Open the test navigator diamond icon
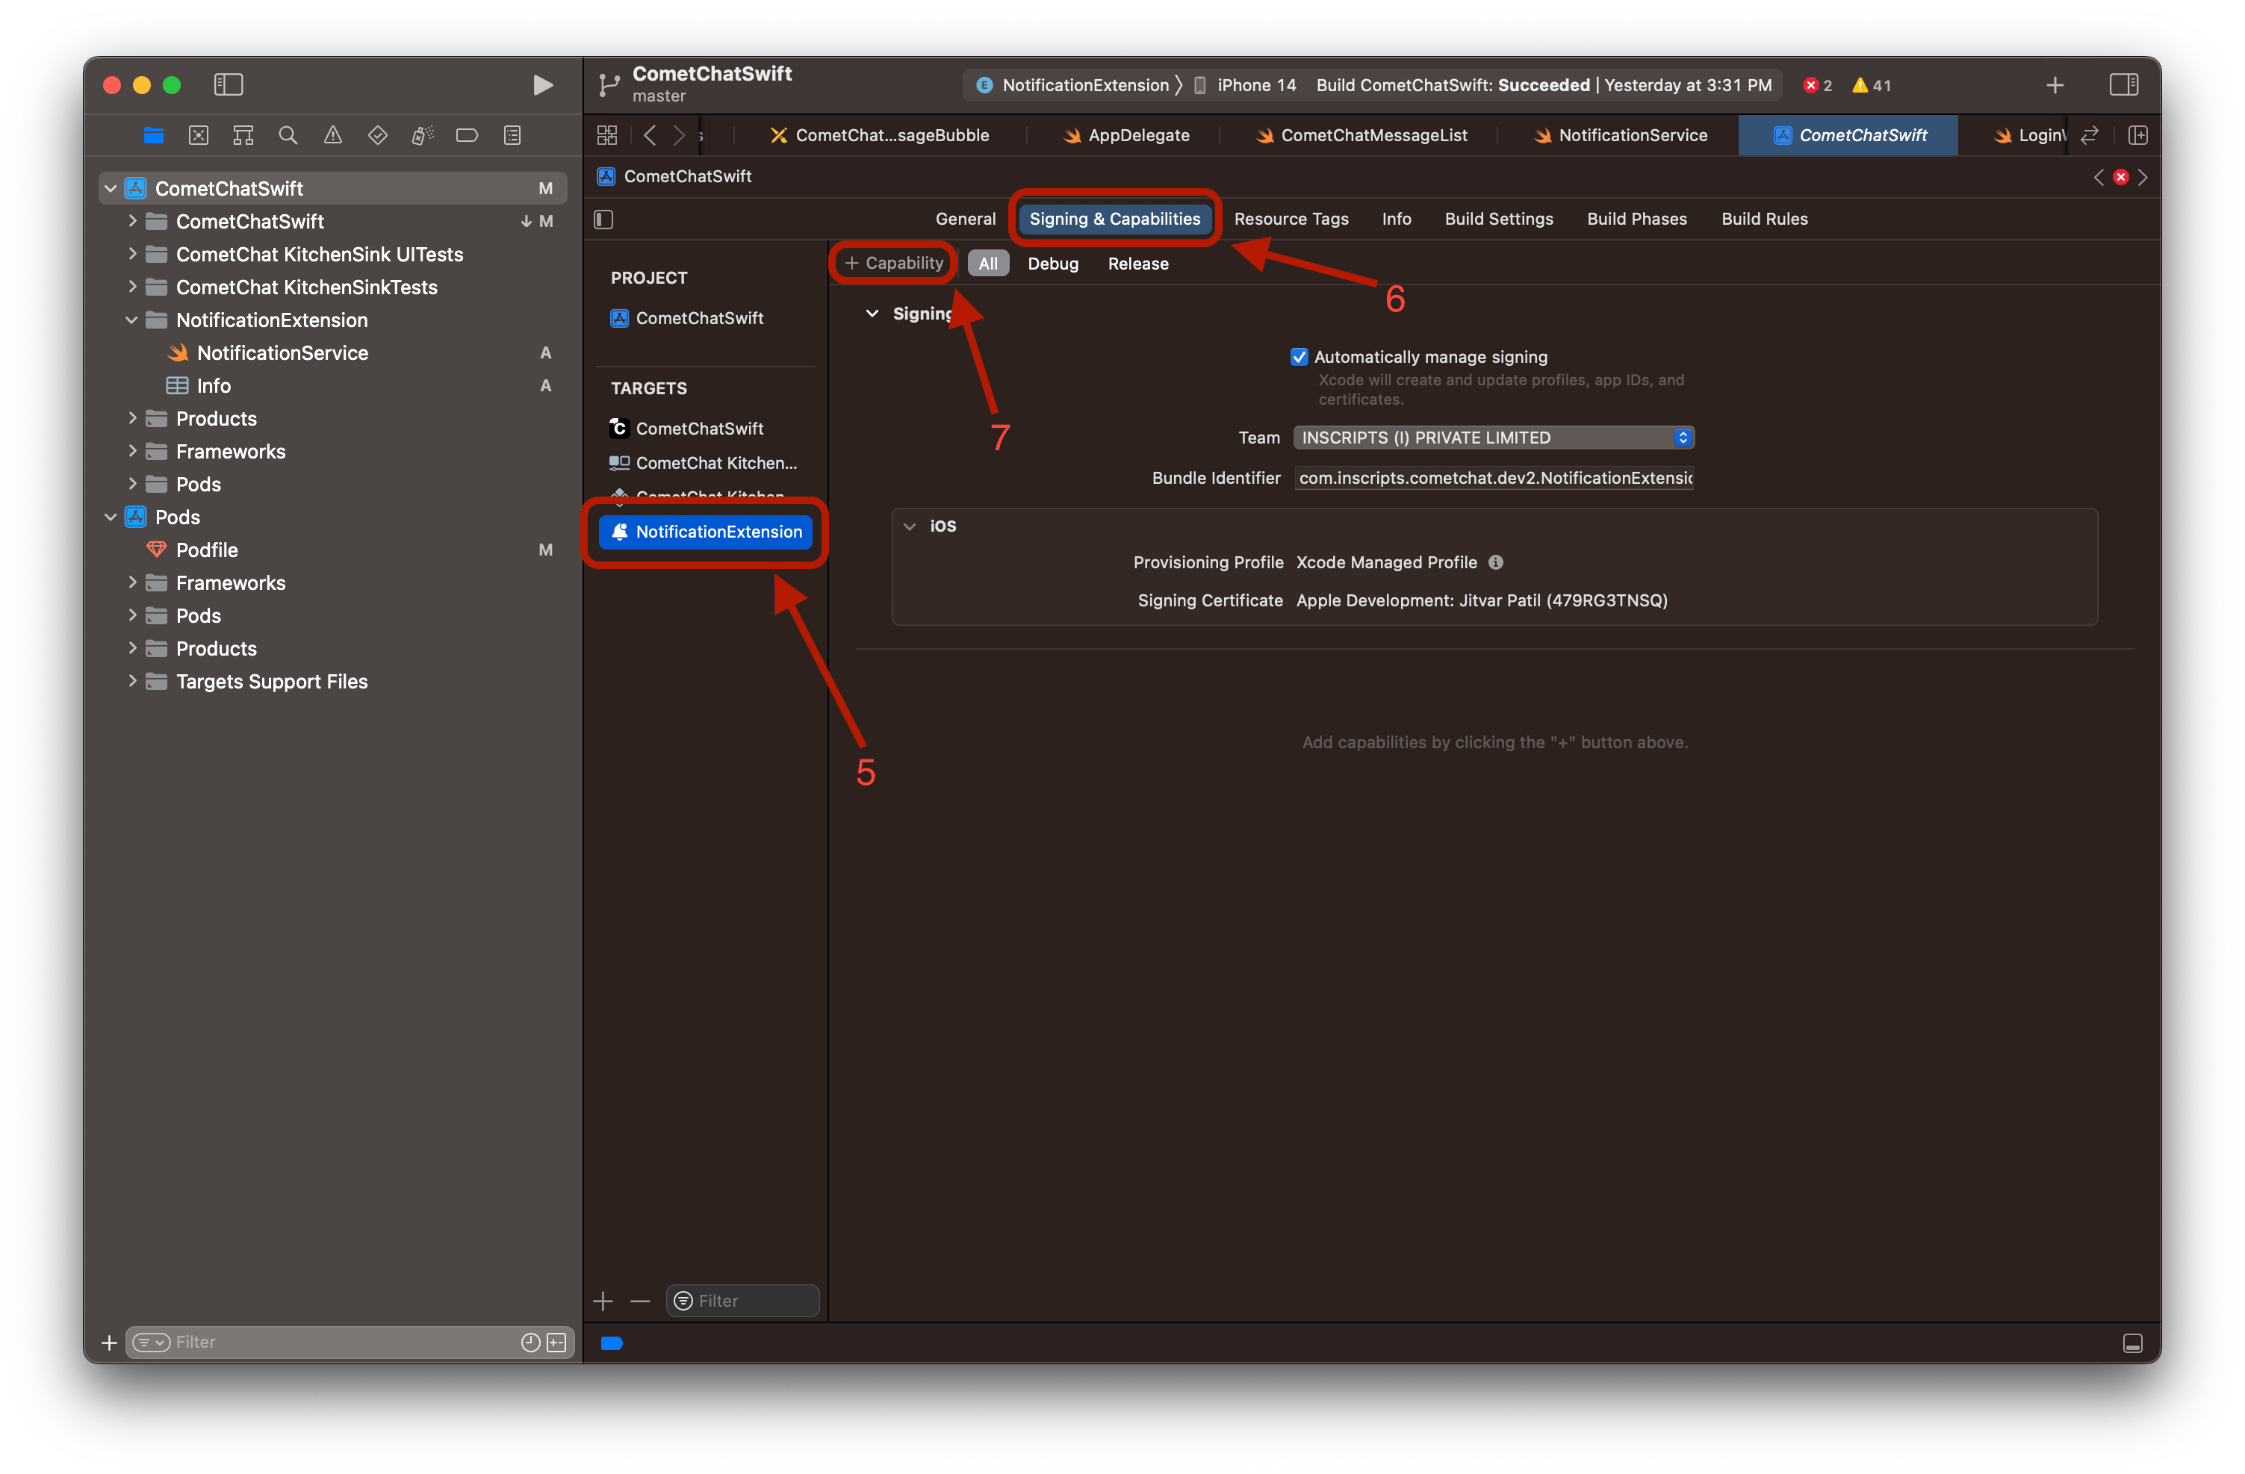 point(377,135)
